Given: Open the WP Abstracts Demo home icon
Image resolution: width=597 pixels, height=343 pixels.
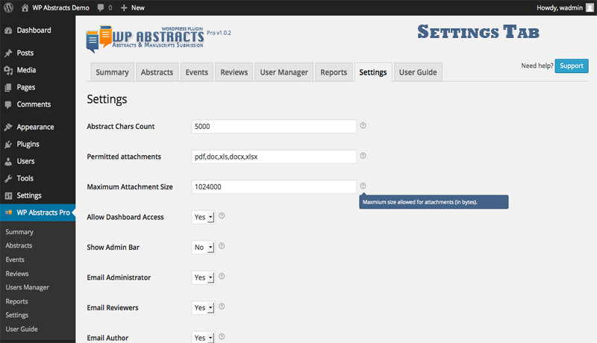Looking at the screenshot, I should coord(25,7).
